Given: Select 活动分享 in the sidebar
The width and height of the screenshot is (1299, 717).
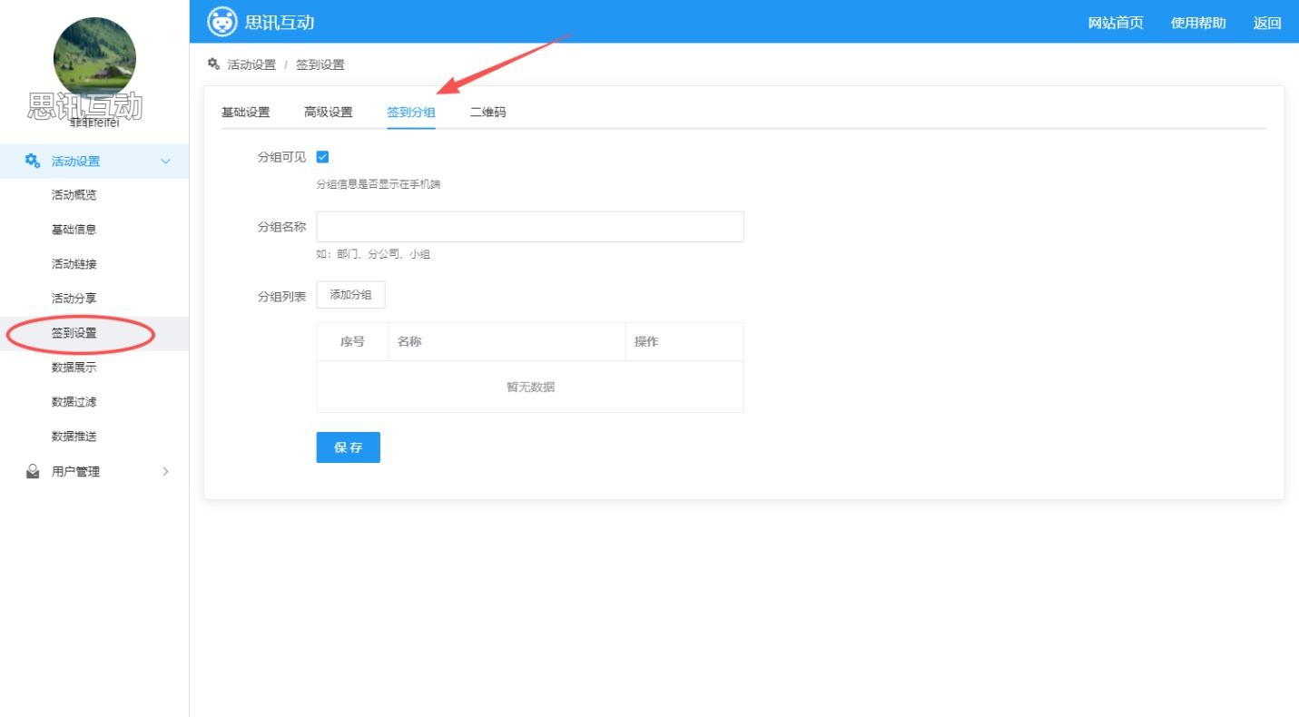Looking at the screenshot, I should [x=74, y=299].
